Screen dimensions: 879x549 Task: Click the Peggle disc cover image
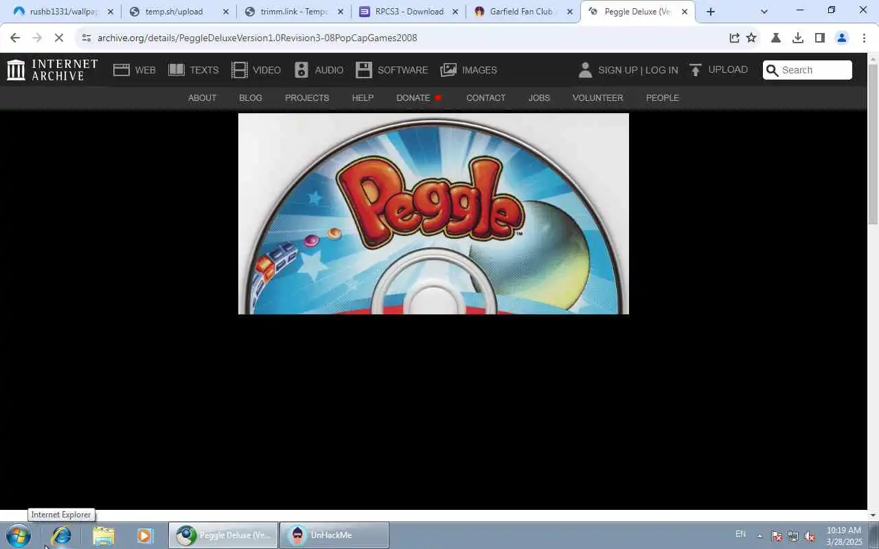(433, 213)
